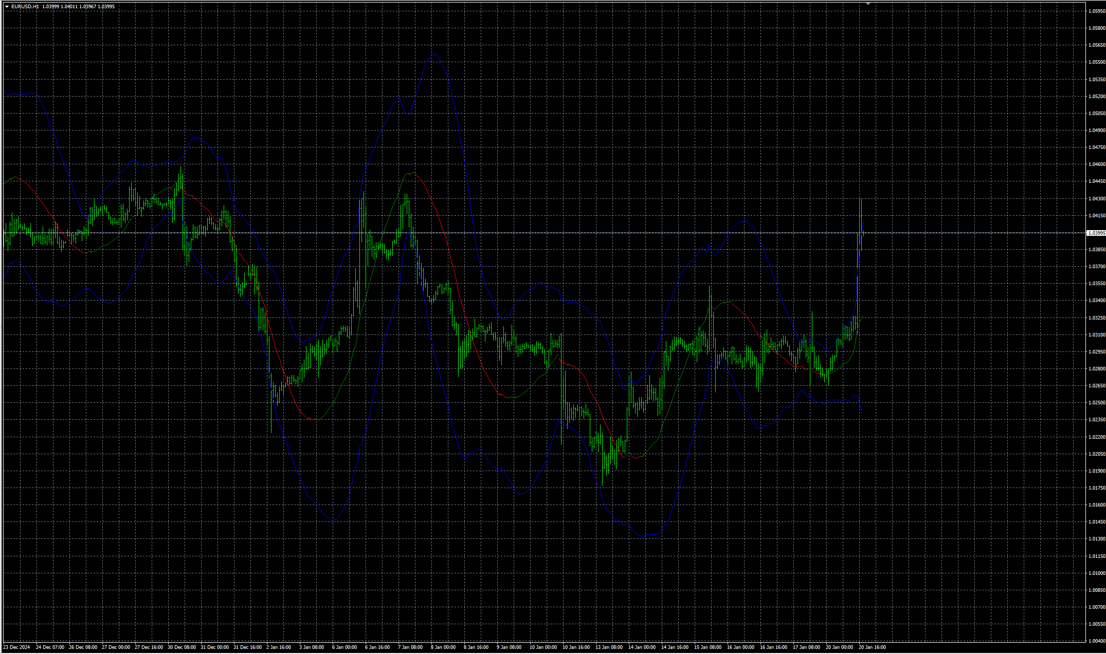Click the 1.03100 price scale label
This screenshot has width=1106, height=654.
point(1097,335)
